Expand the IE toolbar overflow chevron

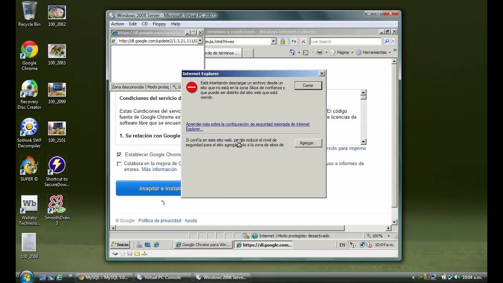(x=395, y=51)
